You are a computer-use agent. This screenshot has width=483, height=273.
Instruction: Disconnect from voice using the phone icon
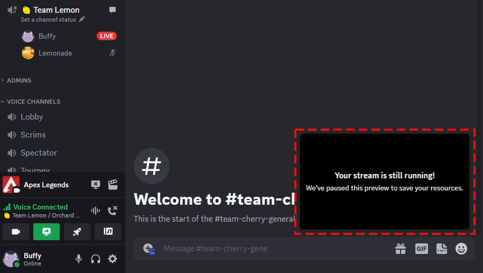(113, 211)
